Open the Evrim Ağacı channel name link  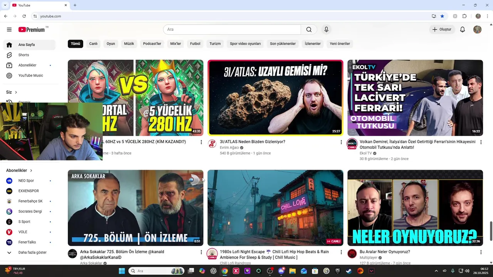click(230, 148)
